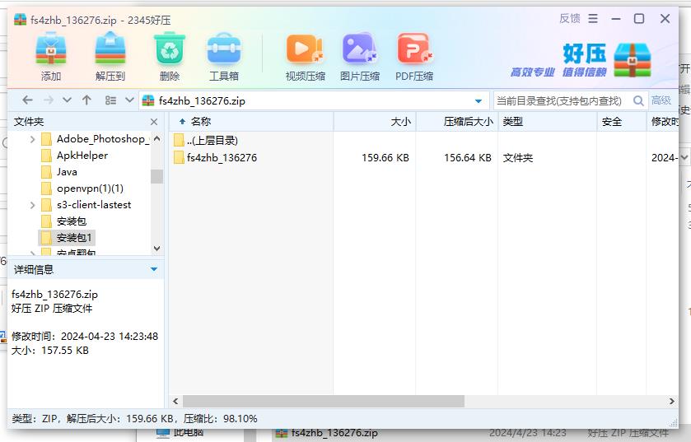The height and width of the screenshot is (442, 691).
Task: Open PDF压缩 compression tool
Action: pos(414,49)
